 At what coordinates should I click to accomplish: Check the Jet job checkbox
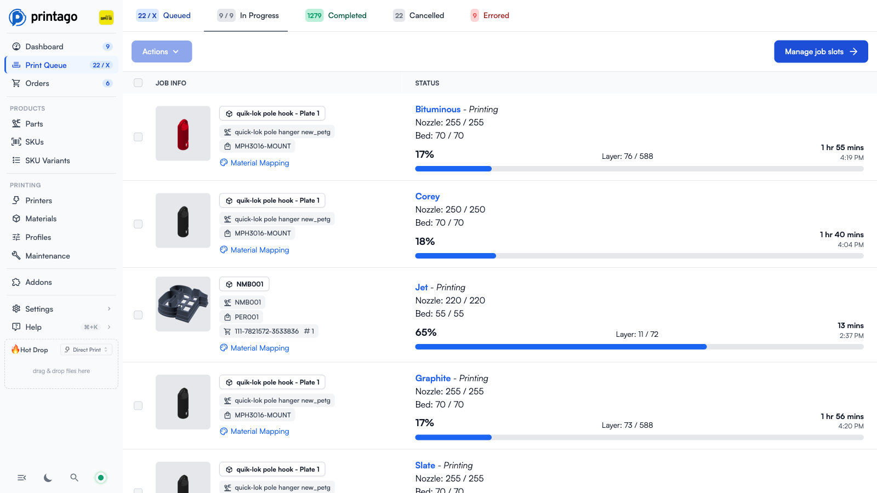tap(138, 315)
